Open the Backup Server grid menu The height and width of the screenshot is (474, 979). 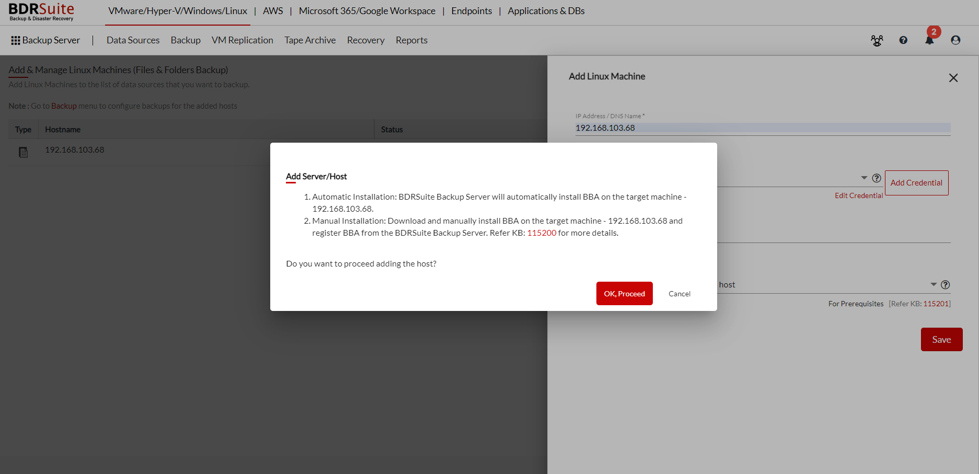tap(16, 40)
